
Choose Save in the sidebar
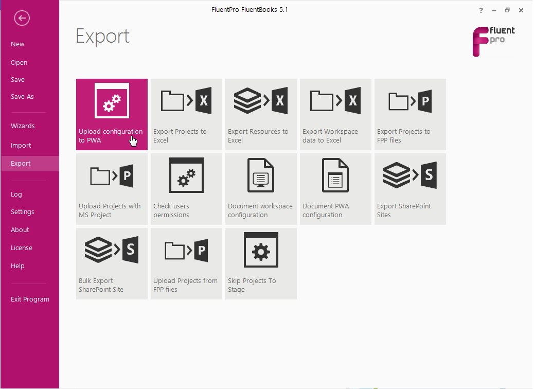[17, 79]
